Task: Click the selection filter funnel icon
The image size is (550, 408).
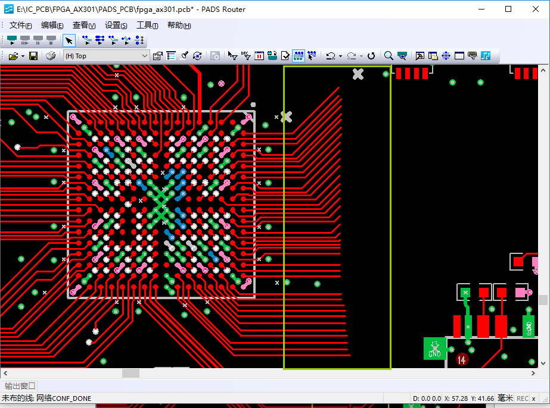Action: pos(233,56)
